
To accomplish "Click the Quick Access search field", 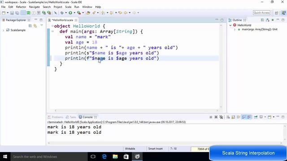I will point(261,13).
